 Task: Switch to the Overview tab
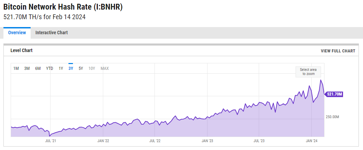tap(17, 33)
